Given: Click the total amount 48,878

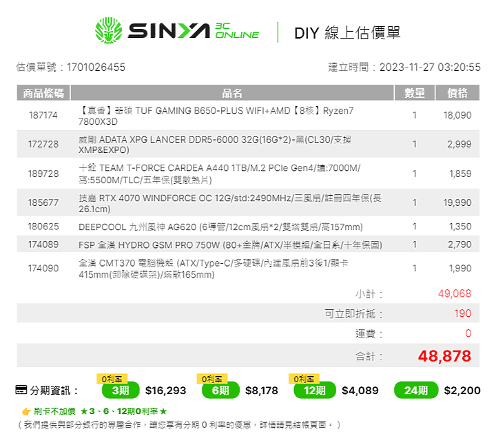Looking at the screenshot, I should pos(445,356).
